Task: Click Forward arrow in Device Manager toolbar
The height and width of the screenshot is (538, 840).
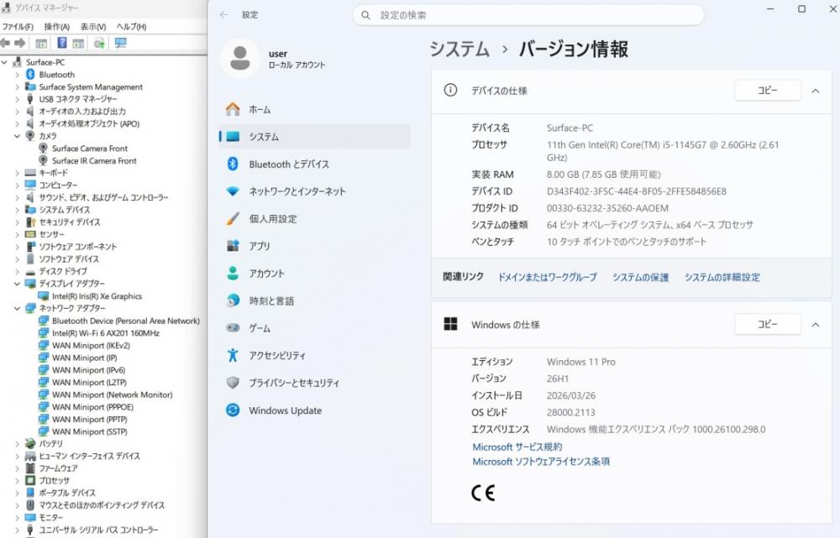Action: tap(20, 43)
